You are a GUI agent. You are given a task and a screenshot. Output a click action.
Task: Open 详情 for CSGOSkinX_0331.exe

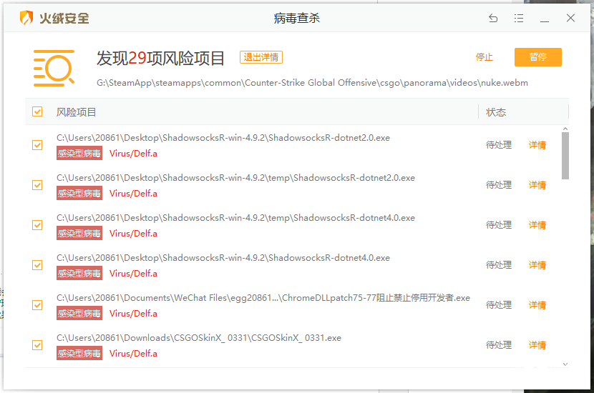(x=537, y=345)
